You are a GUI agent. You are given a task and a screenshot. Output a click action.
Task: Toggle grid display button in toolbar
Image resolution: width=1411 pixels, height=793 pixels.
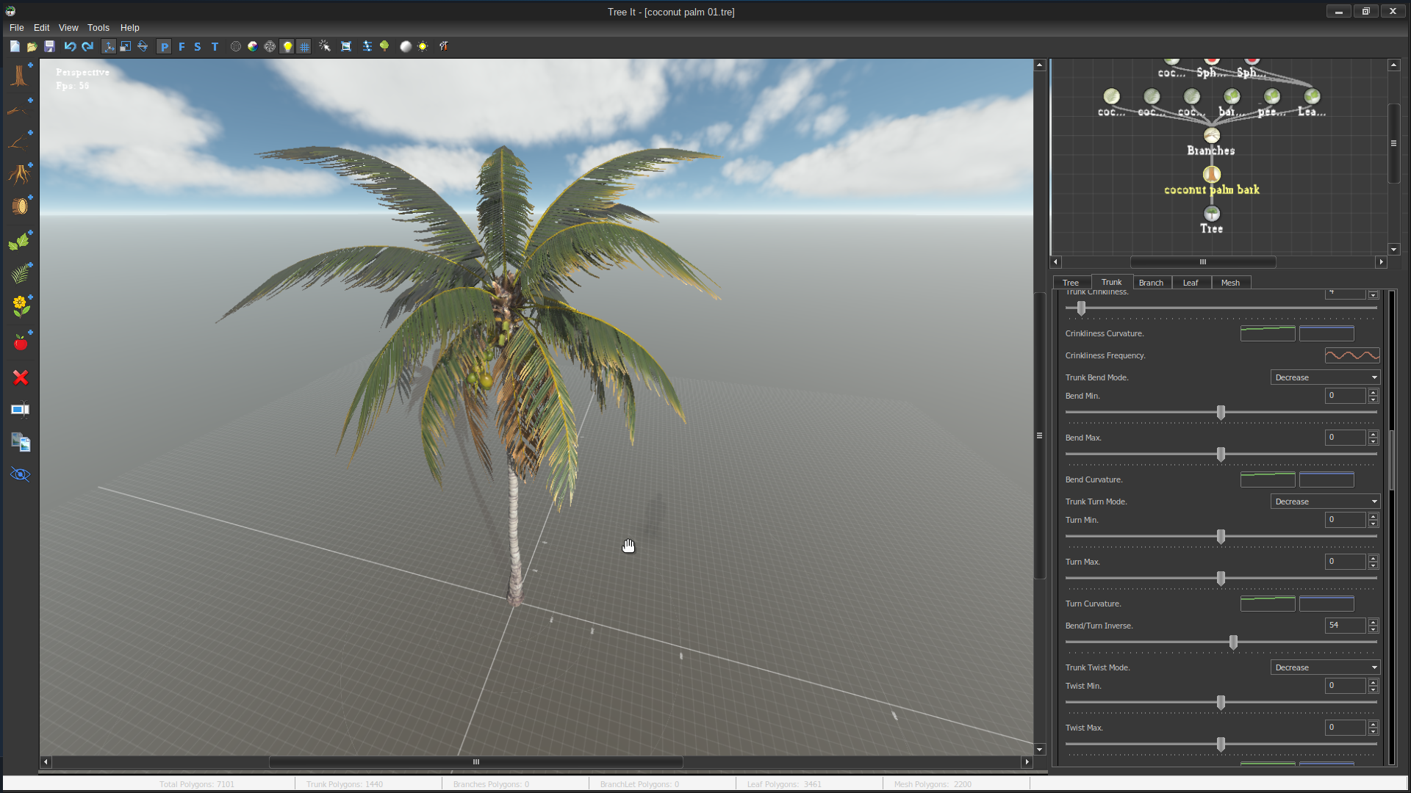(x=304, y=46)
